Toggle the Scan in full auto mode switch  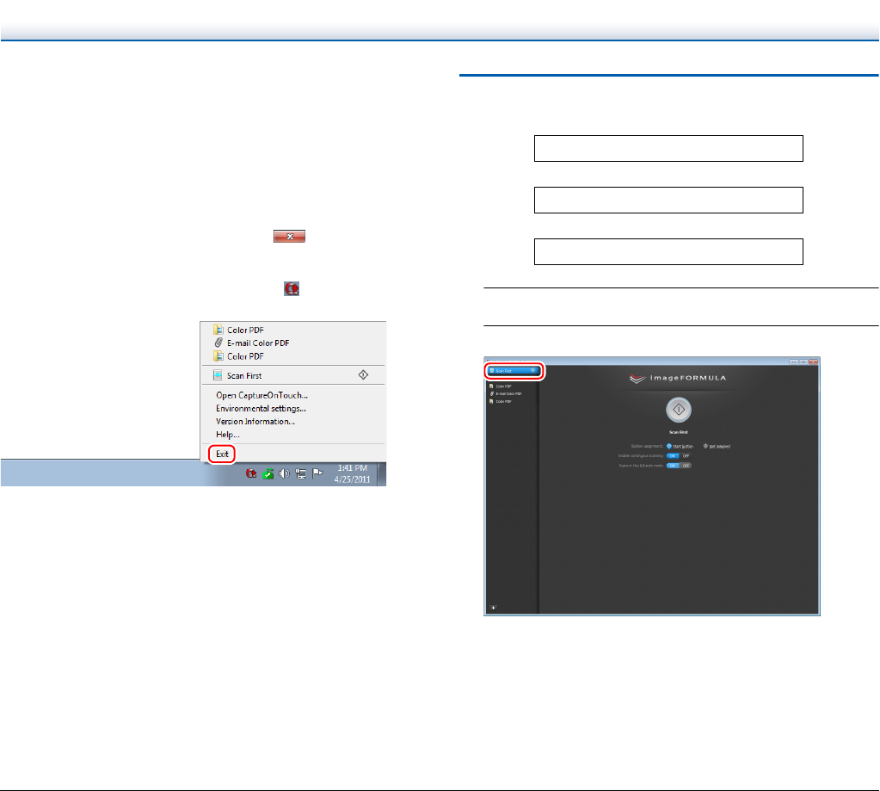coord(679,466)
